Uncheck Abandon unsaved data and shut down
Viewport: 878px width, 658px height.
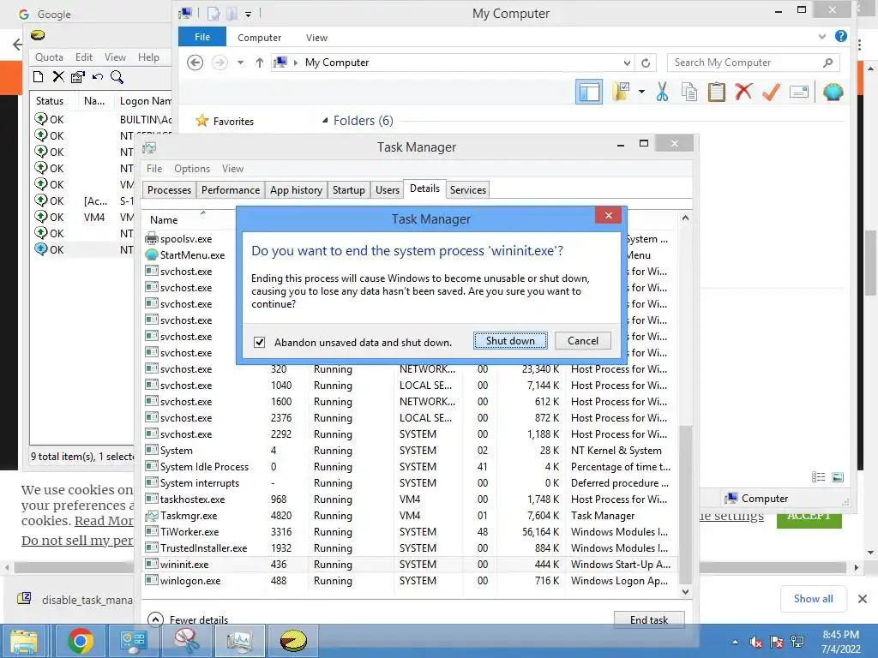[x=259, y=342]
